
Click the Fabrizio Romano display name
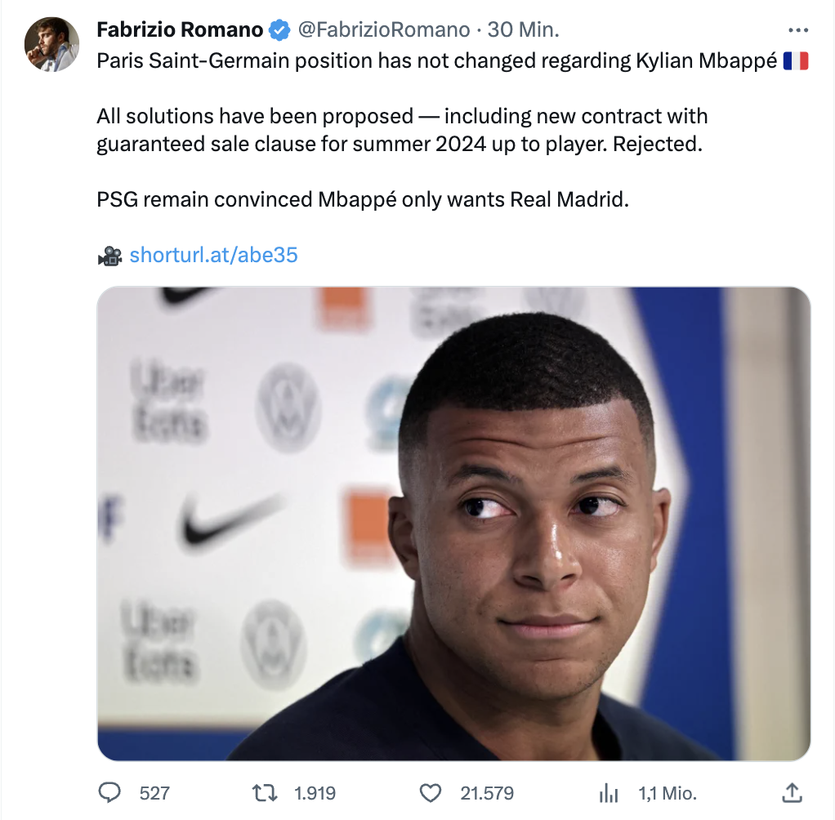pyautogui.click(x=180, y=30)
